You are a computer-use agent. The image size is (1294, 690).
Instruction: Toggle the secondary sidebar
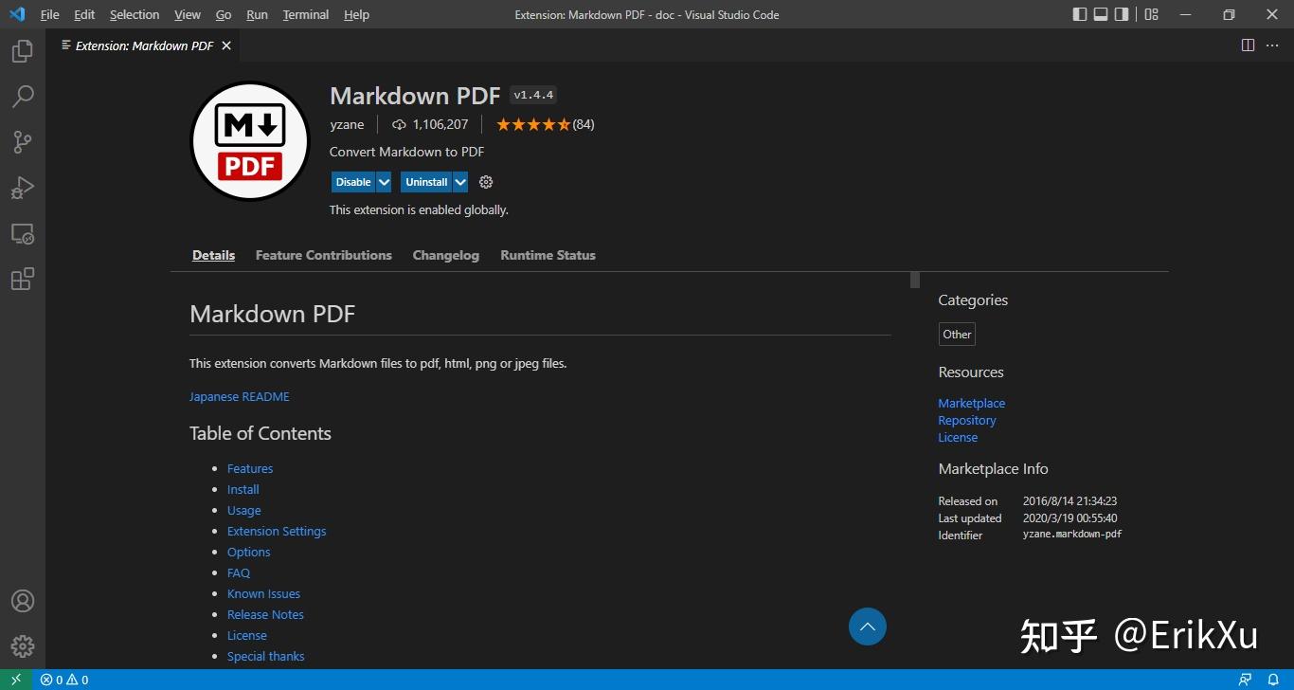1123,14
